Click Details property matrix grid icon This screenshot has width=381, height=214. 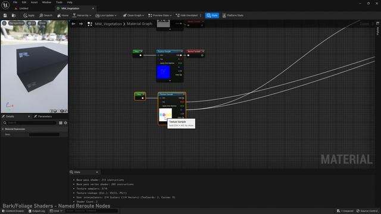tap(61, 123)
